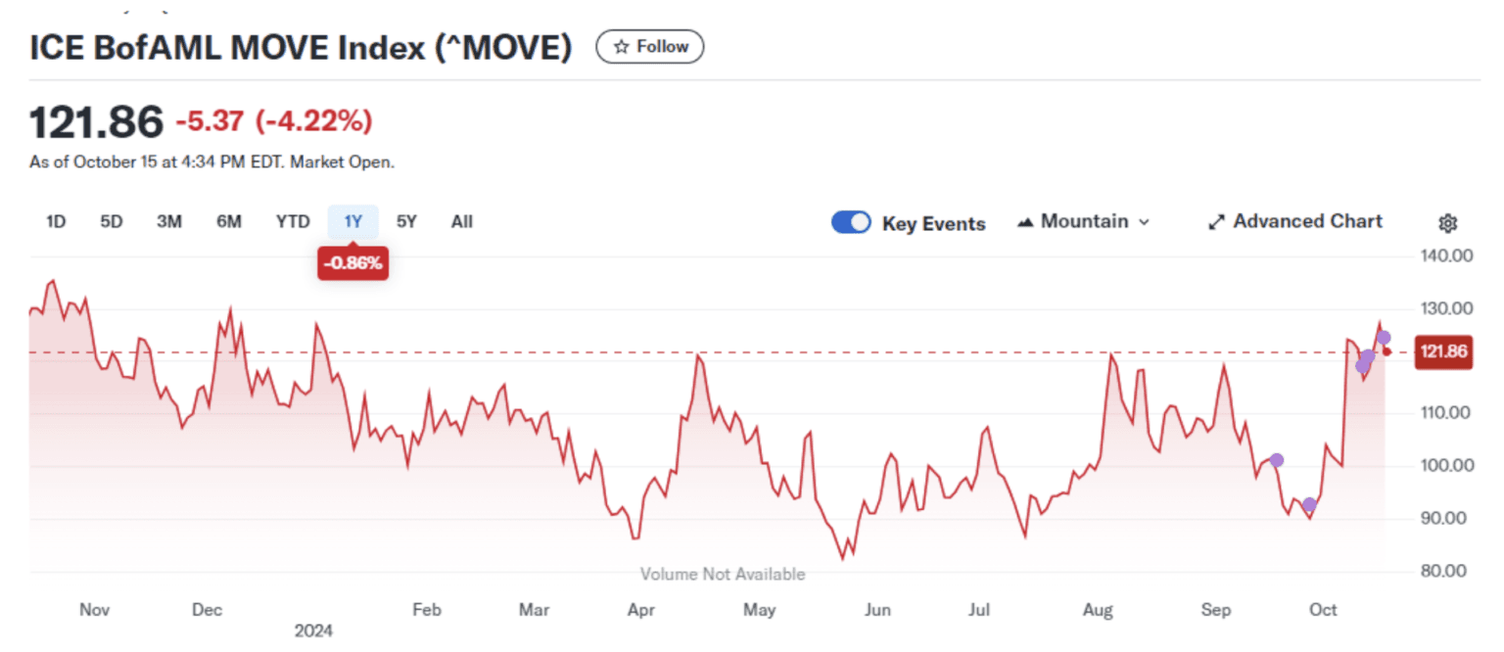
Task: Switch to the 6M range
Action: tap(229, 222)
